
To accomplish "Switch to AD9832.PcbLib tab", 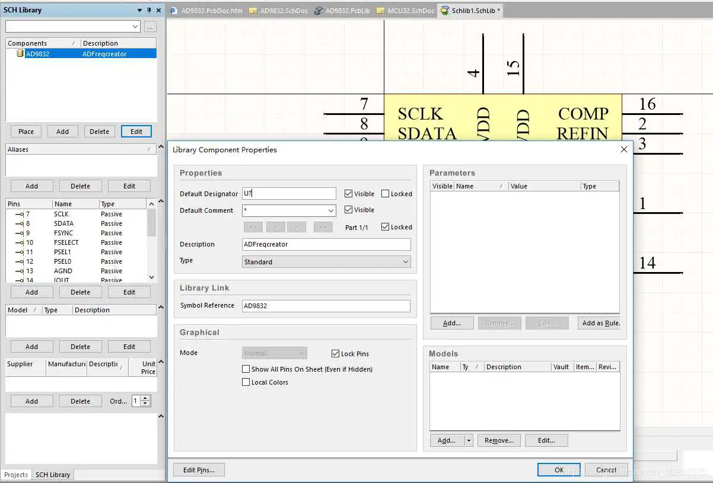I will click(342, 11).
